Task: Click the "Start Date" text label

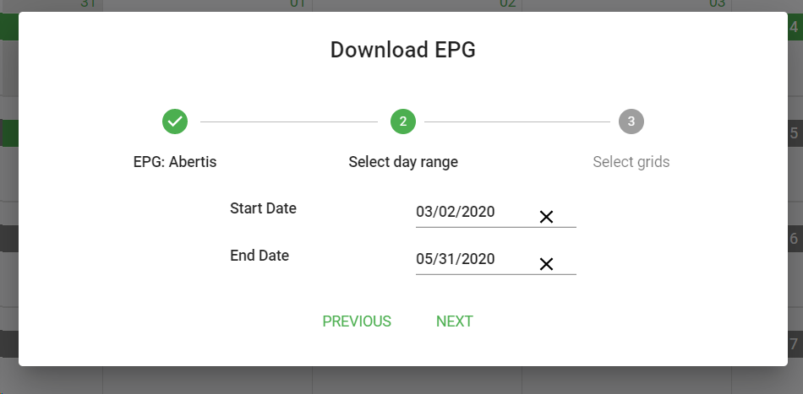Action: point(263,208)
